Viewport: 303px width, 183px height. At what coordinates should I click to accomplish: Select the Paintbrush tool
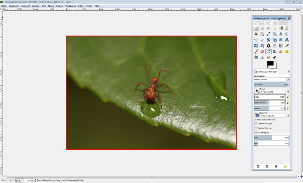pyautogui.click(x=256, y=51)
